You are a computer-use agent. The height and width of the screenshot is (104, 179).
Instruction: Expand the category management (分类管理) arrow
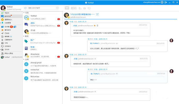pyautogui.click(x=1, y=23)
